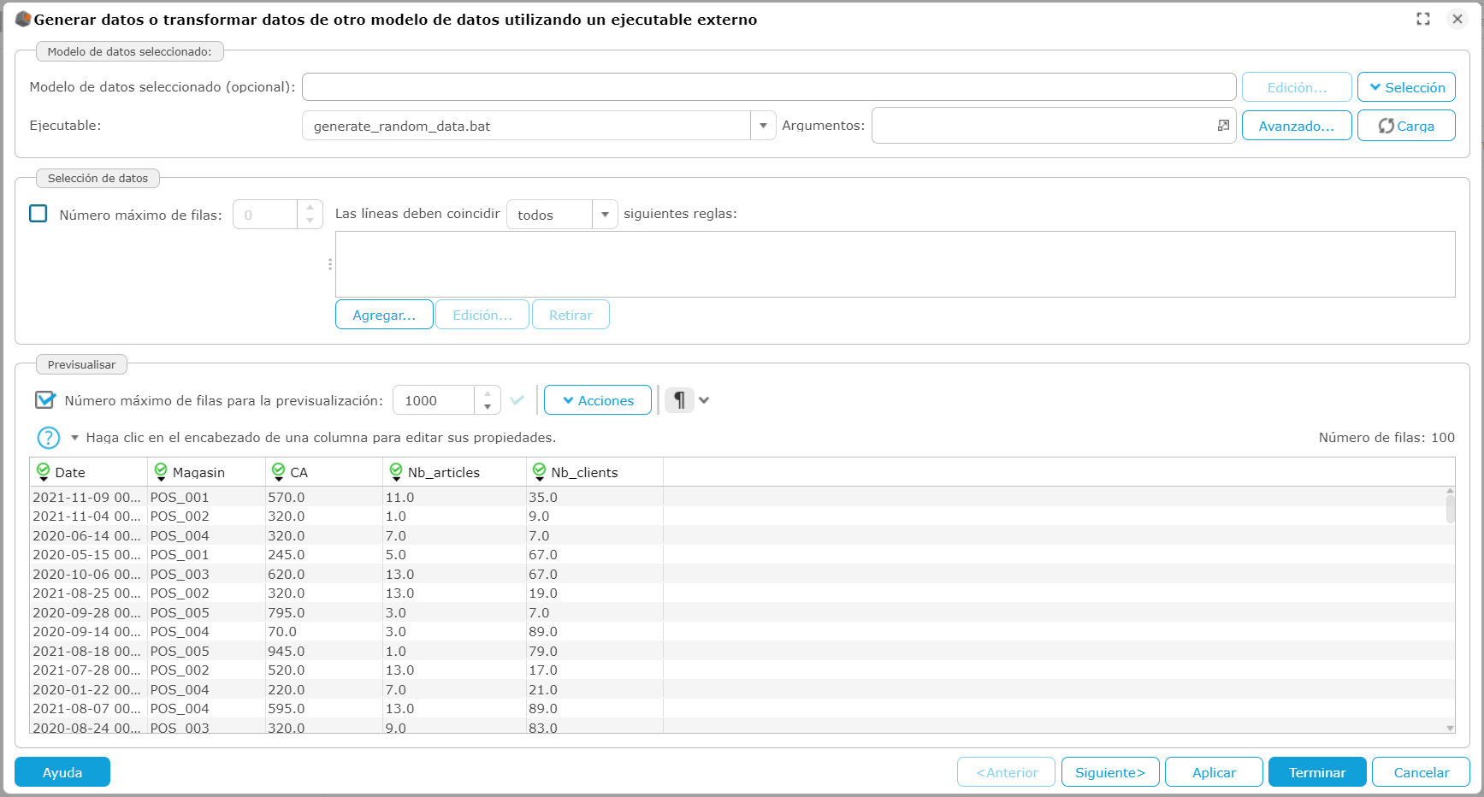
Task: Click the scrollbar down arrow in preview table
Action: pos(1450,728)
